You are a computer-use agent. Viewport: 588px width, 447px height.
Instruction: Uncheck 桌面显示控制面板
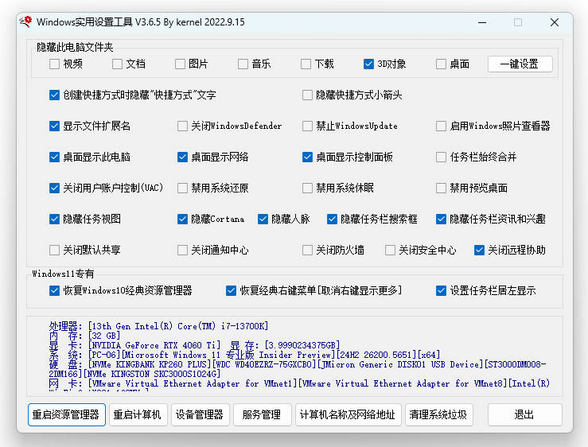coord(307,157)
